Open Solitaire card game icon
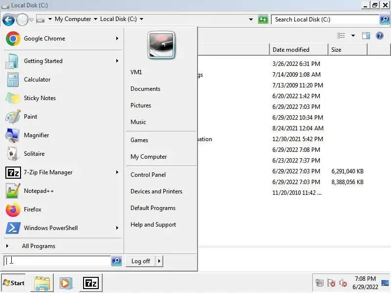Image resolution: width=391 pixels, height=293 pixels. click(12, 154)
